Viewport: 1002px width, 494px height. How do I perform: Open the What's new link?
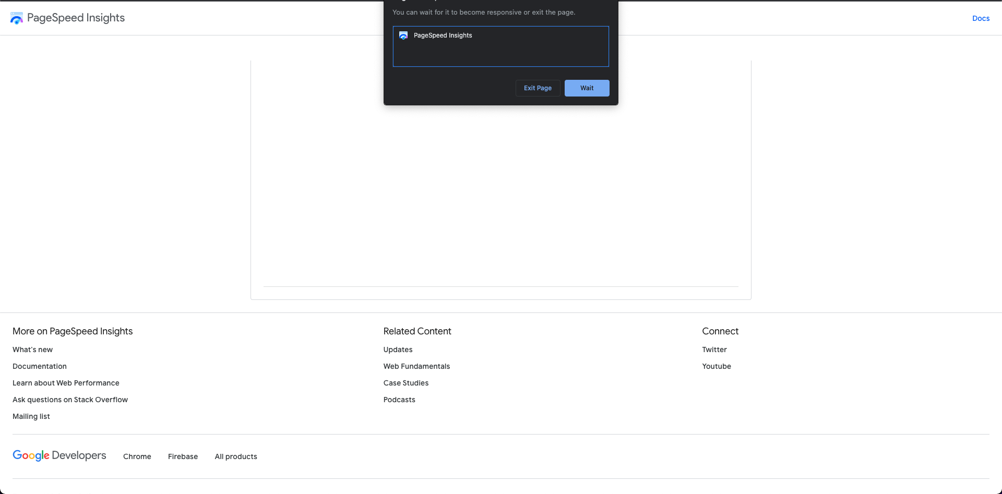coord(32,350)
